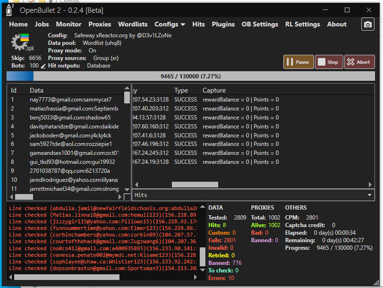383x288 pixels.
Task: Click the data list scroll-down arrow
Action: 127,189
